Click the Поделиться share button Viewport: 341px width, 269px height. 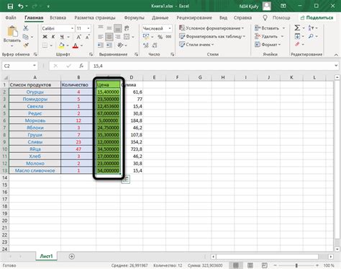pyautogui.click(x=317, y=18)
